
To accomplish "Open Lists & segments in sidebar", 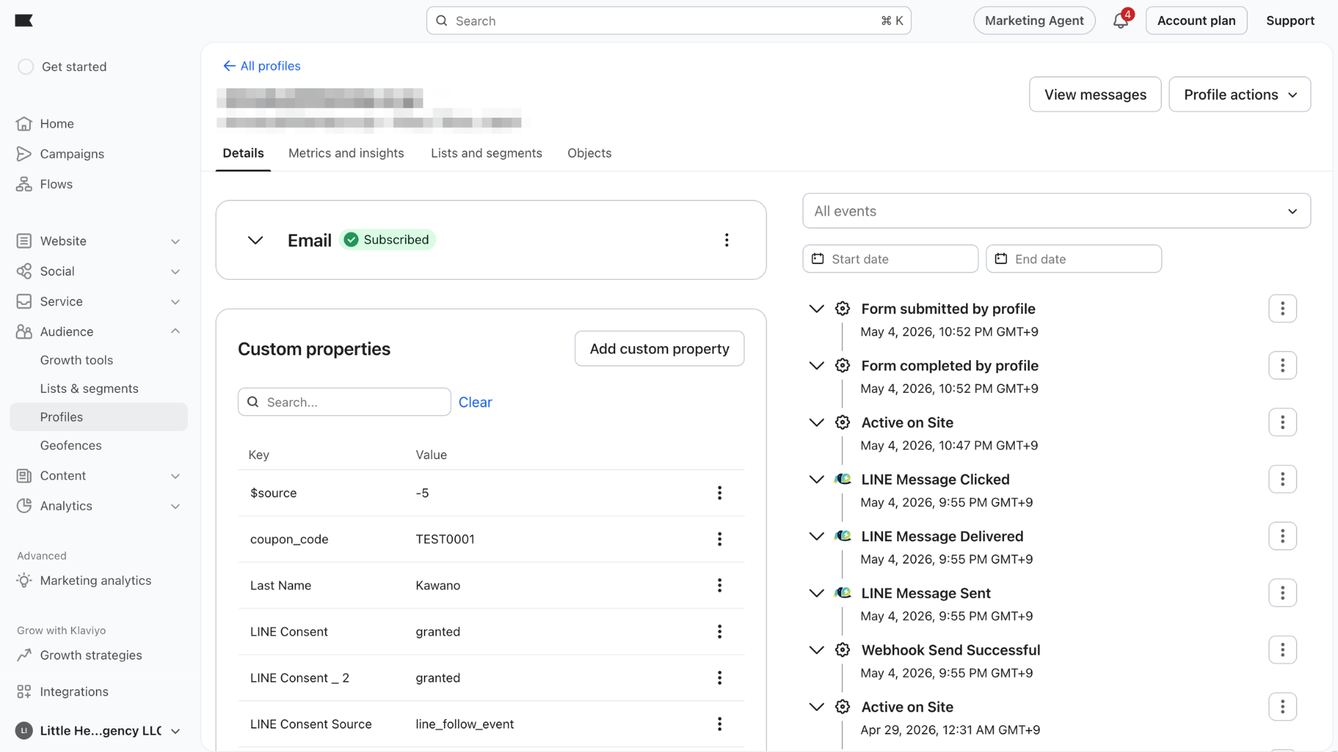I will tap(89, 389).
